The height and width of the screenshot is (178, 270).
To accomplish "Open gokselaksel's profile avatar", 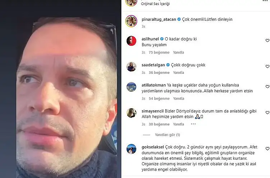I will coord(131,149).
